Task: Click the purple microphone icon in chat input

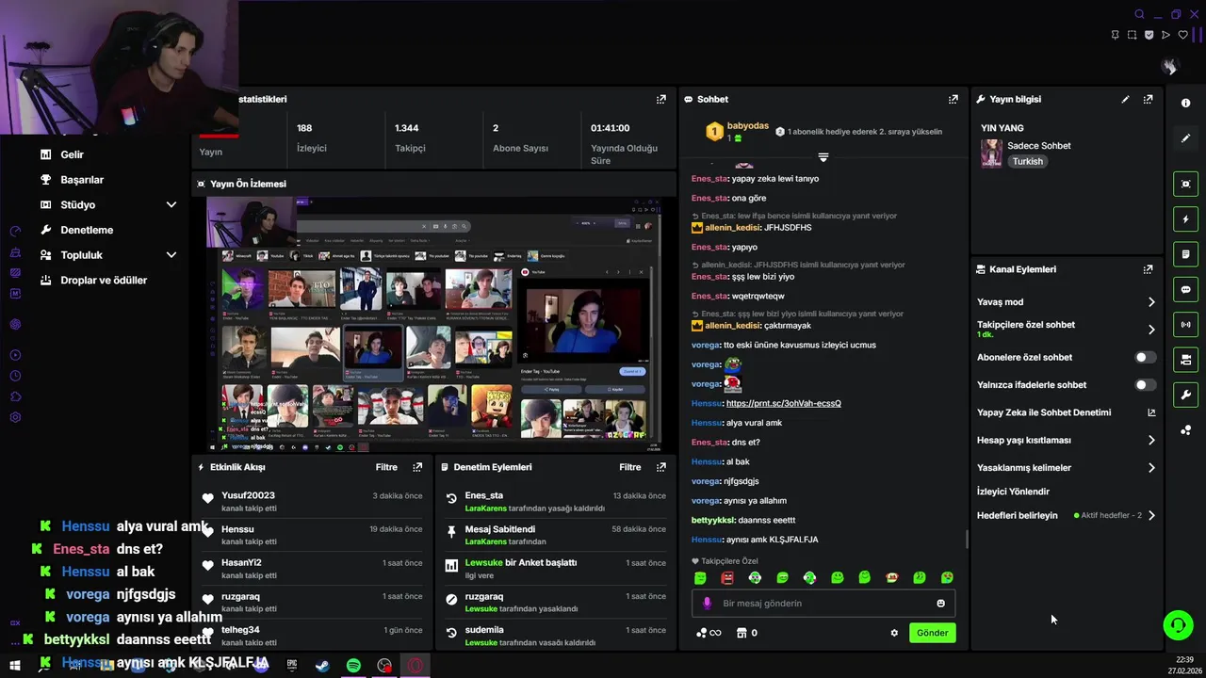Action: 708,604
